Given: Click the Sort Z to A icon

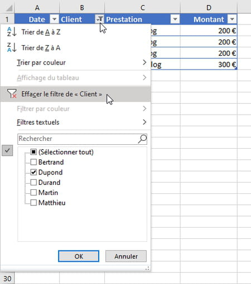Looking at the screenshot, I should (x=12, y=47).
